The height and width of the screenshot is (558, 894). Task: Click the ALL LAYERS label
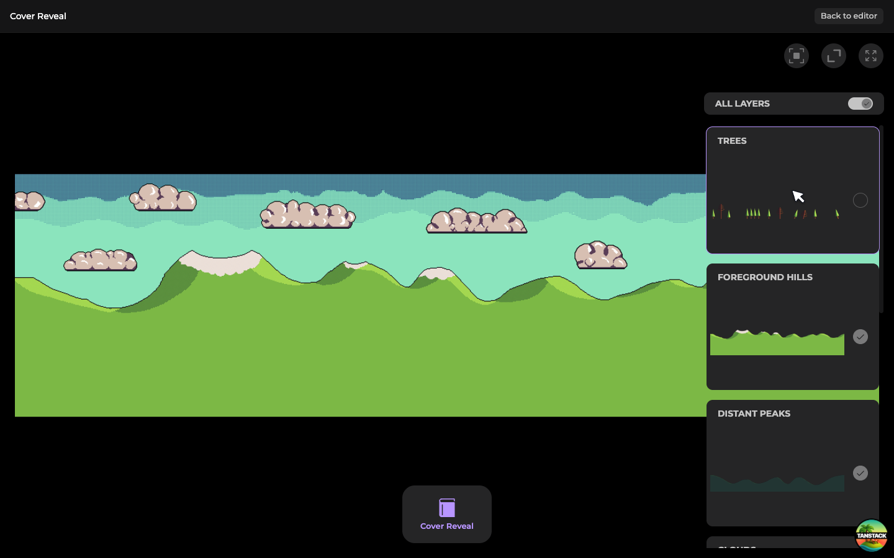(x=742, y=104)
